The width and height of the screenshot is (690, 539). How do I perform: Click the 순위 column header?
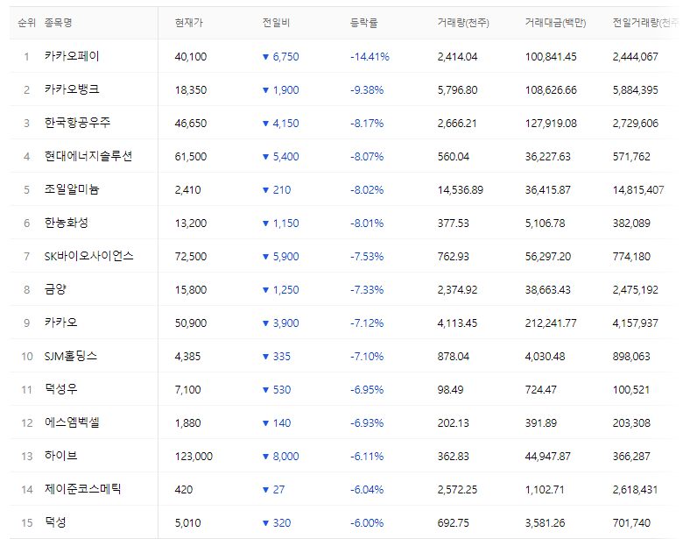(26, 23)
